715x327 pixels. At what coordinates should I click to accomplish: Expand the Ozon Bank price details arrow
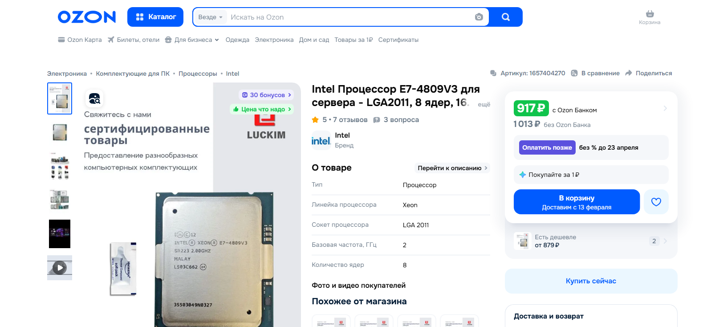pos(665,108)
